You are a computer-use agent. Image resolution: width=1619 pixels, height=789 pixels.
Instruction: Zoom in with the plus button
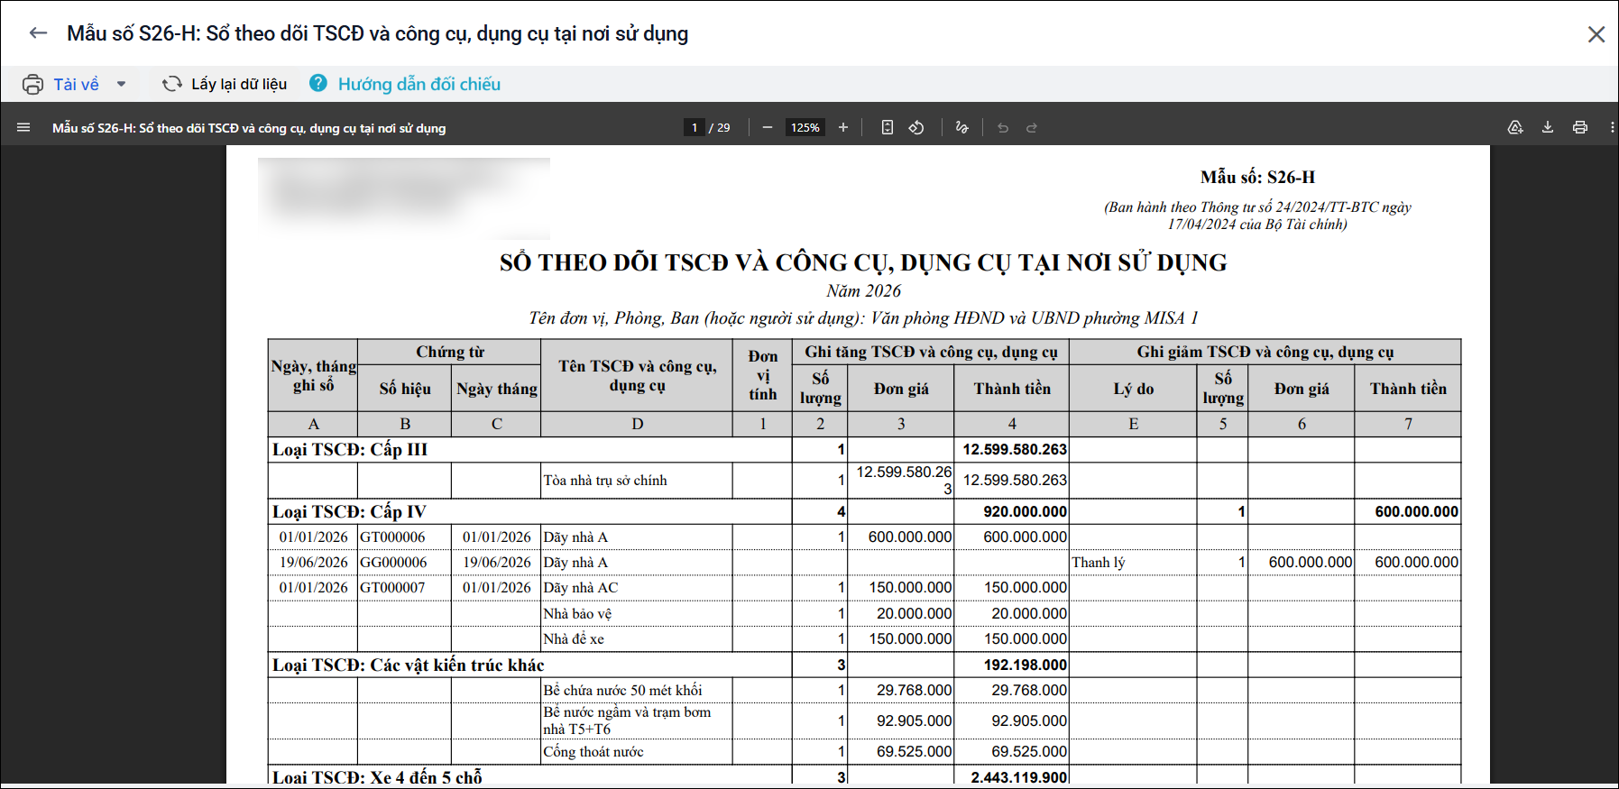click(x=843, y=128)
